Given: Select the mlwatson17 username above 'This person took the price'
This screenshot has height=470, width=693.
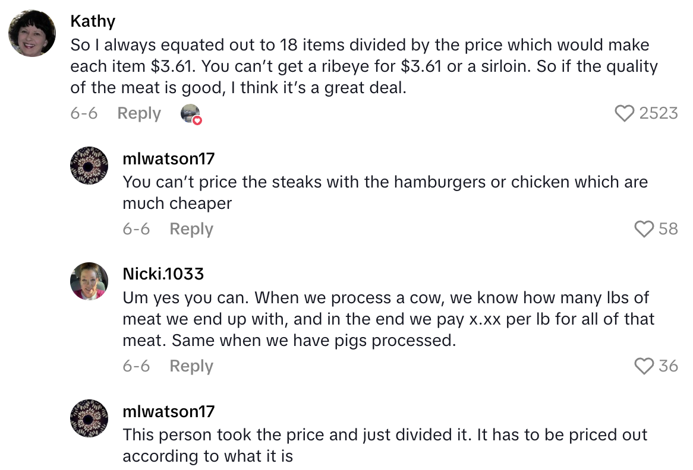Looking at the screenshot, I should coord(168,412).
